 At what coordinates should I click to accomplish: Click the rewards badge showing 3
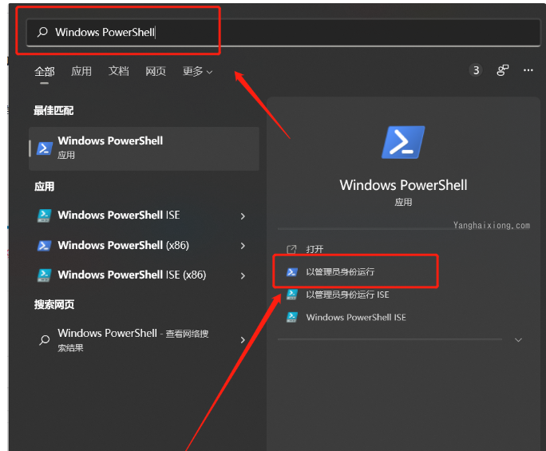476,70
